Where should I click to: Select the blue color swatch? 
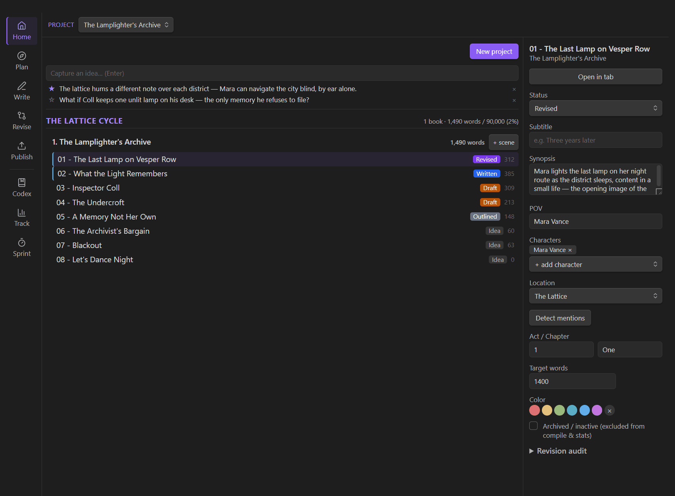585,410
